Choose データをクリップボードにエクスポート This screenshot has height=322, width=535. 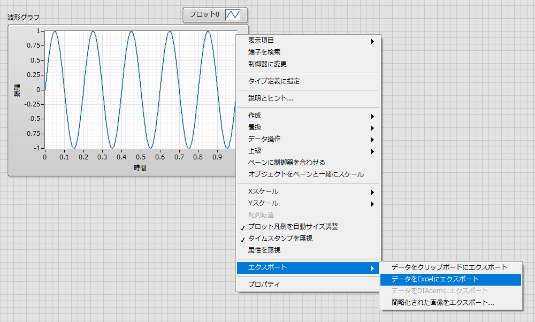[x=450, y=267]
